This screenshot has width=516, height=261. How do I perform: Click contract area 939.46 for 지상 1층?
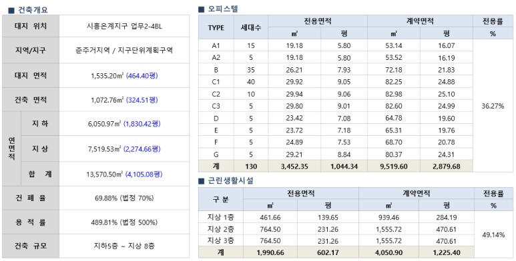389,217
